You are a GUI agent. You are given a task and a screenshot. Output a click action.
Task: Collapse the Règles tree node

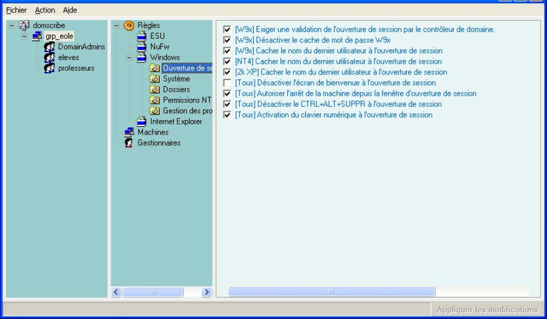[x=117, y=25]
